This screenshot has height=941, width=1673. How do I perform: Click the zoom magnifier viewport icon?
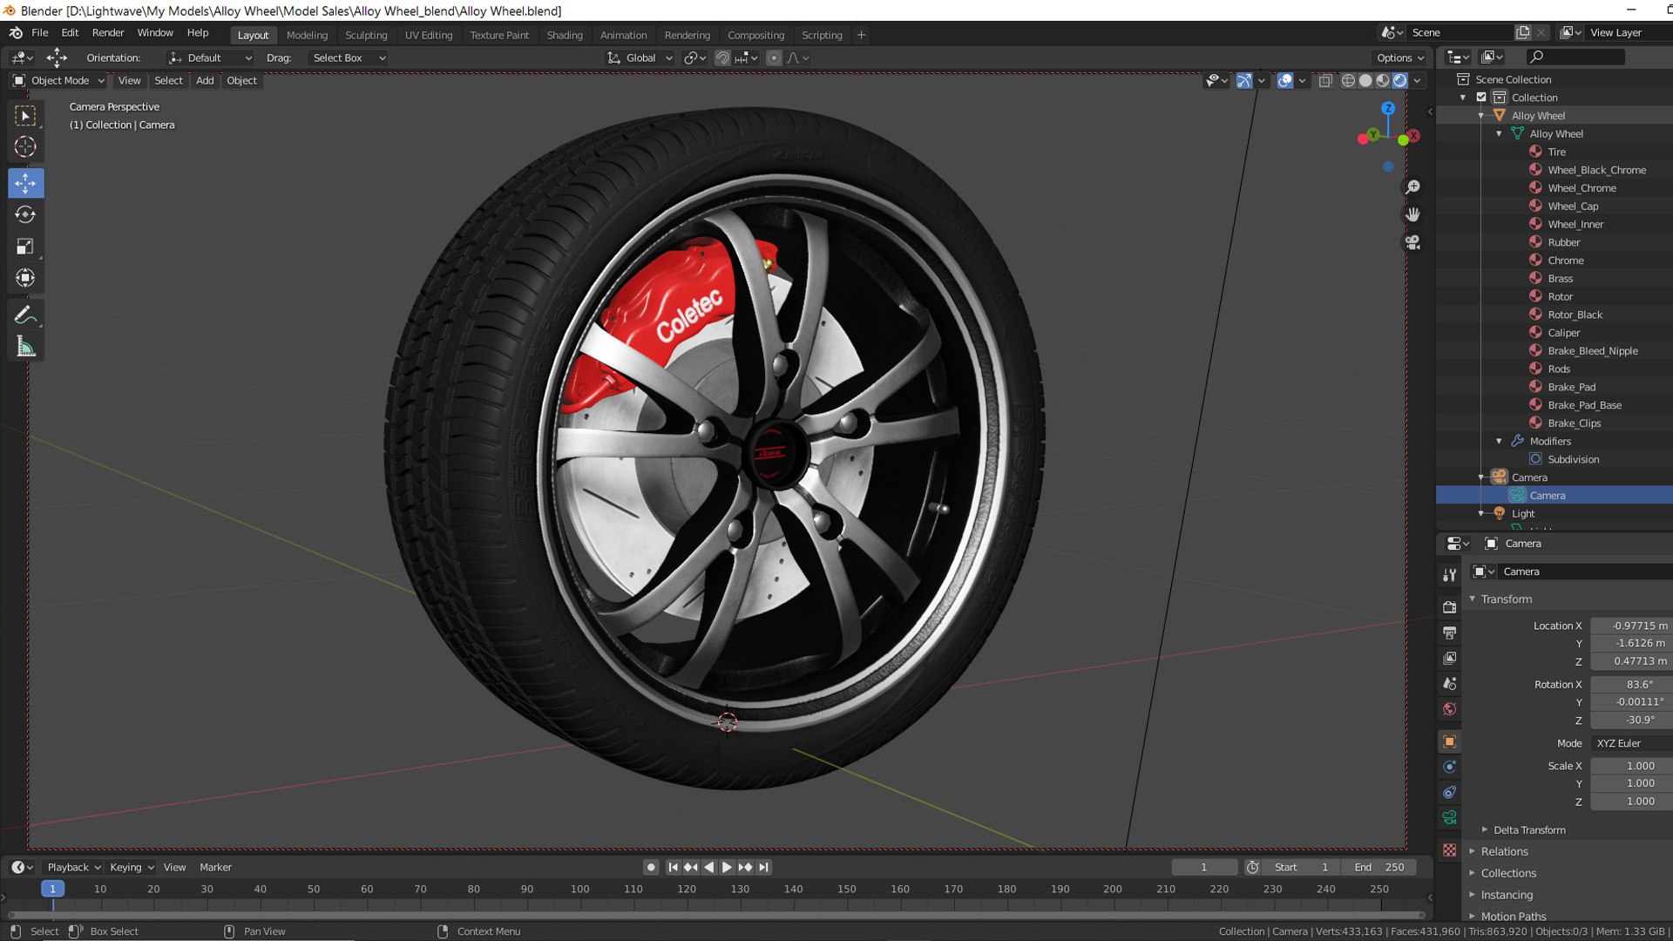click(1412, 187)
